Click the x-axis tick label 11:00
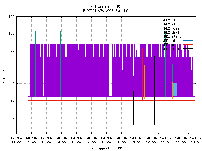The height and width of the screenshot is (151, 202). [x=16, y=143]
